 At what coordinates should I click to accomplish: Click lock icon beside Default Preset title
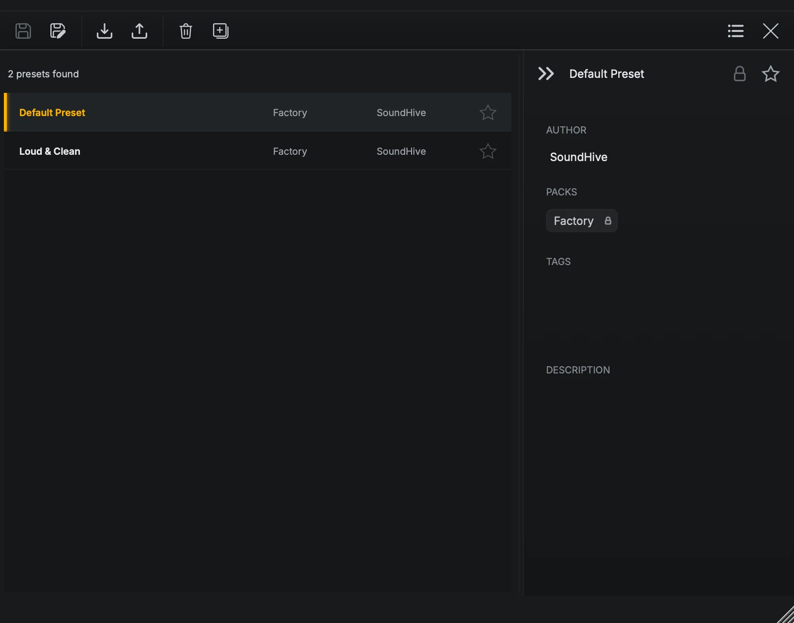tap(740, 74)
